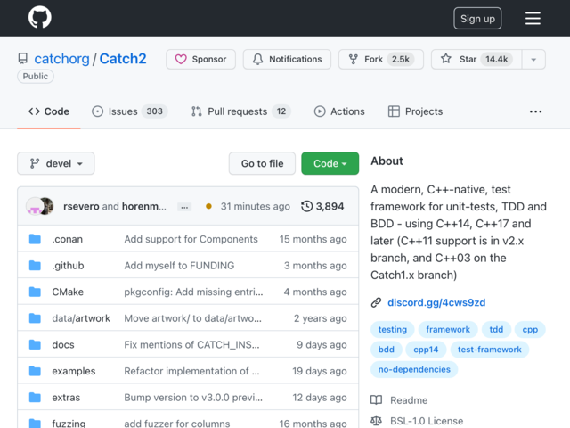Select the framework topic tag
Viewport: 570px width, 428px height.
[x=448, y=330]
